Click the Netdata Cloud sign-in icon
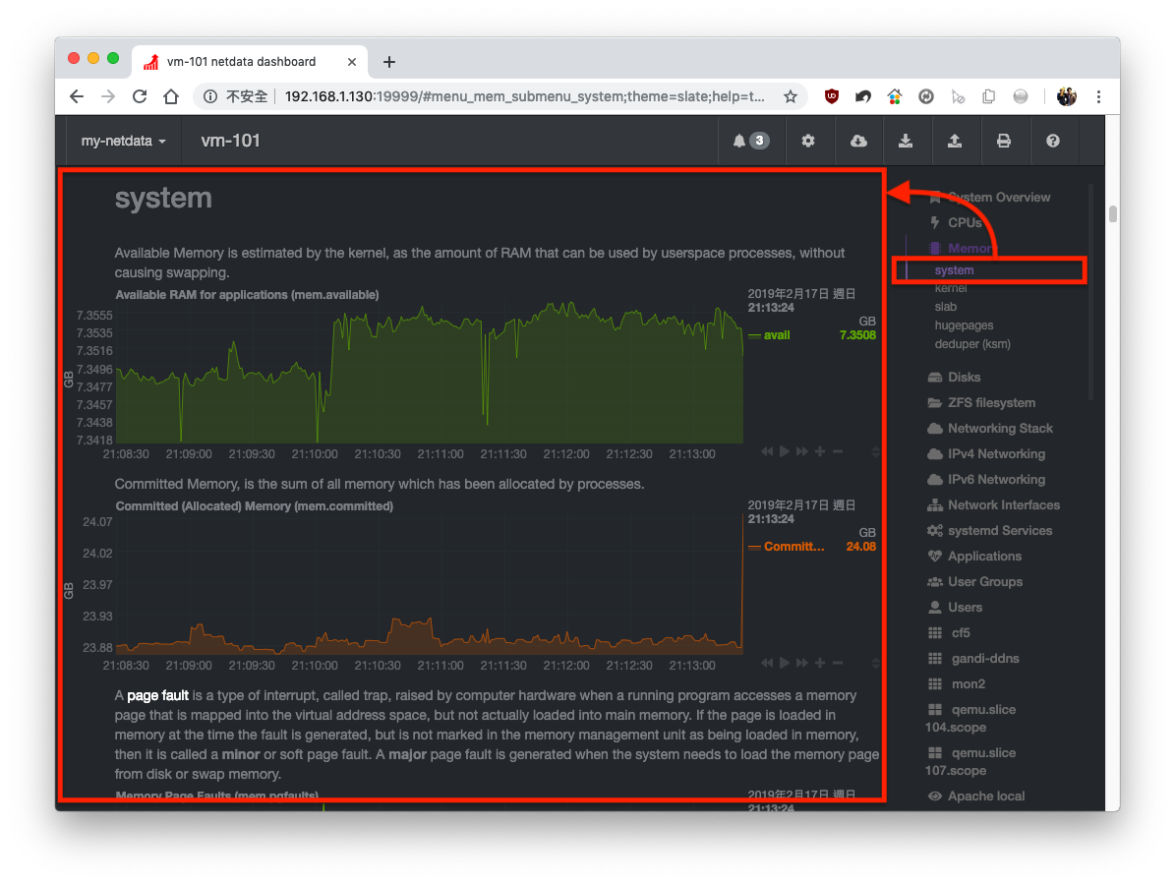Image resolution: width=1175 pixels, height=884 pixels. 857,141
